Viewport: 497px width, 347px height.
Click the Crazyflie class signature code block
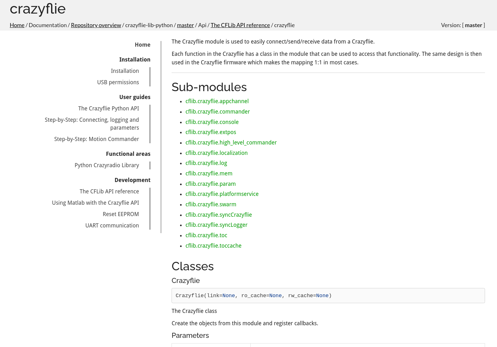coord(328,296)
